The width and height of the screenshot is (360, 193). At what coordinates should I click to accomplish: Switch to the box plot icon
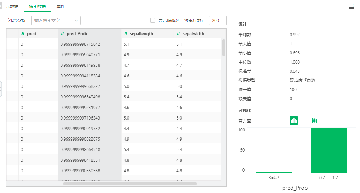click(314, 121)
